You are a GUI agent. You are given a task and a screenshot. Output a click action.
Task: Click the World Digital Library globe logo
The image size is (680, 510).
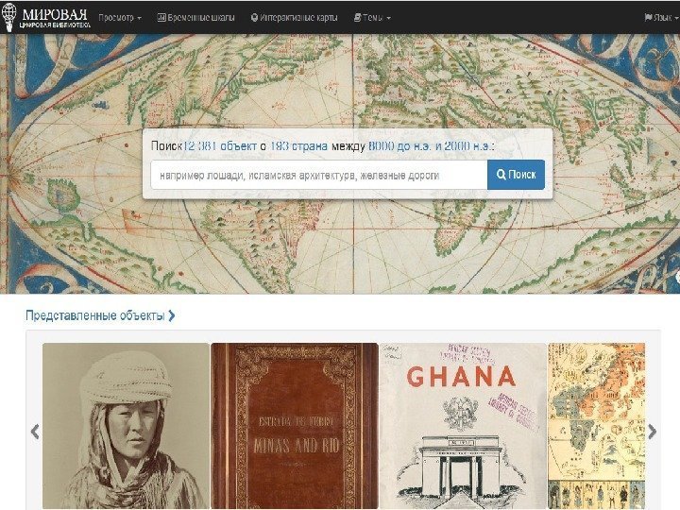click(8, 17)
